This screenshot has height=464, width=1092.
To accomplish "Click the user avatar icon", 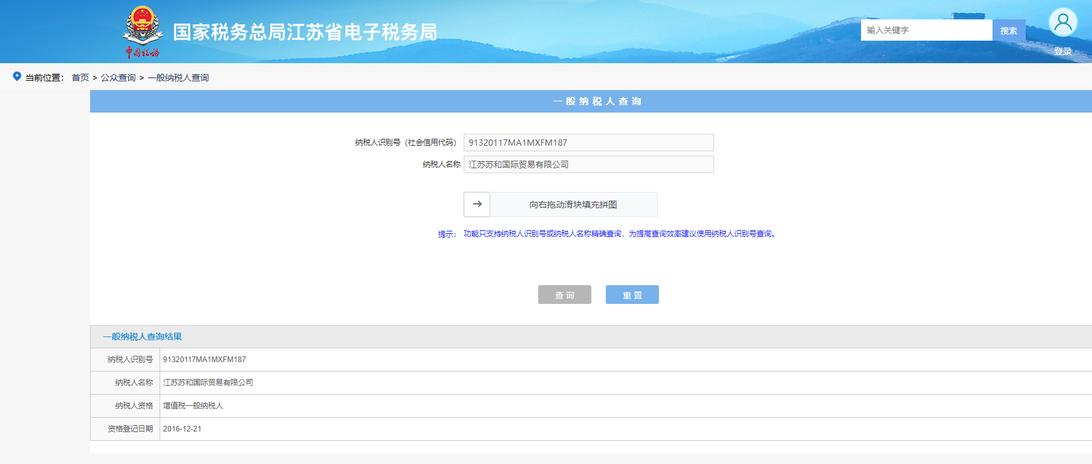I will [x=1063, y=23].
